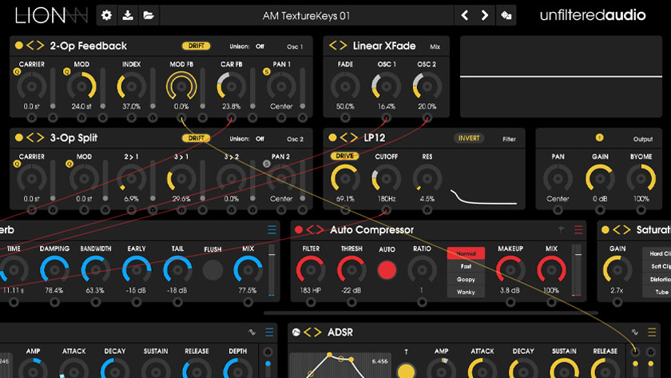Toggle the INVERT button on LP12 filter
This screenshot has height=378, width=671.
pos(469,138)
